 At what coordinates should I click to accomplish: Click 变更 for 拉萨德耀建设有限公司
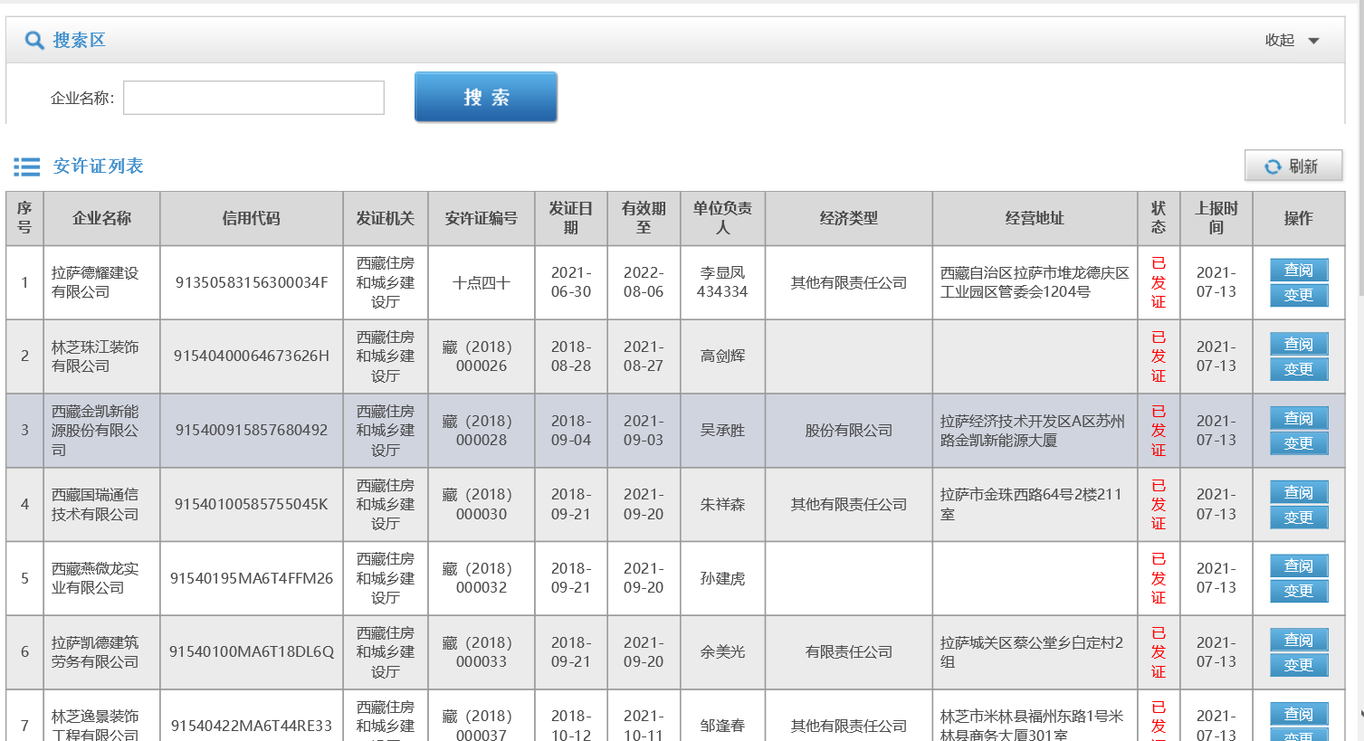tap(1298, 296)
